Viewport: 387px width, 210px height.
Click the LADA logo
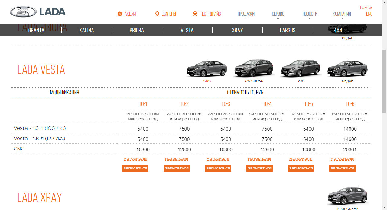click(37, 12)
